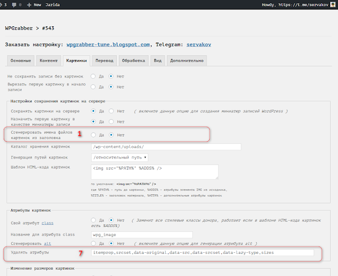Select Нет for Сгенерировать alt
Image resolution: width=338 pixels, height=276 pixels.
coord(111,243)
